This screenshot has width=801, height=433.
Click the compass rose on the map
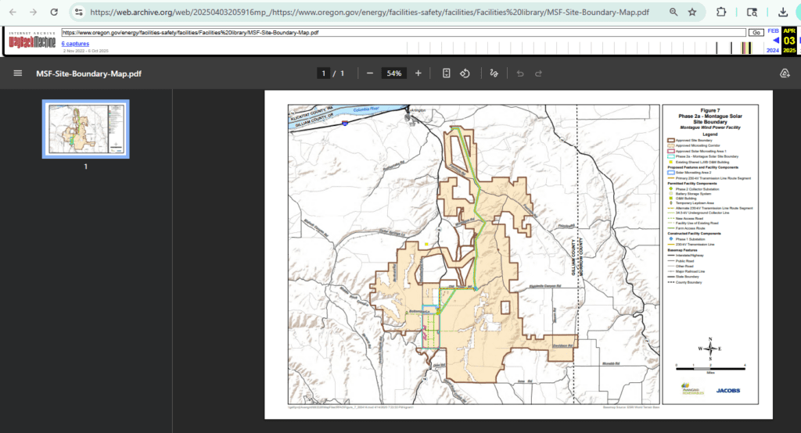710,349
